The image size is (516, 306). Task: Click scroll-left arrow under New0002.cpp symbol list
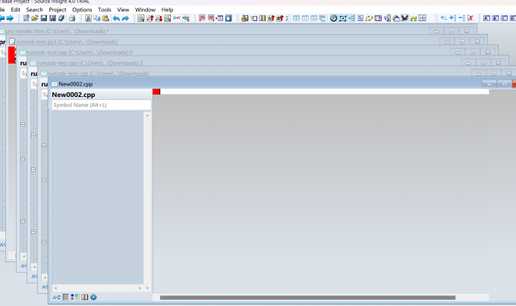tap(55, 288)
